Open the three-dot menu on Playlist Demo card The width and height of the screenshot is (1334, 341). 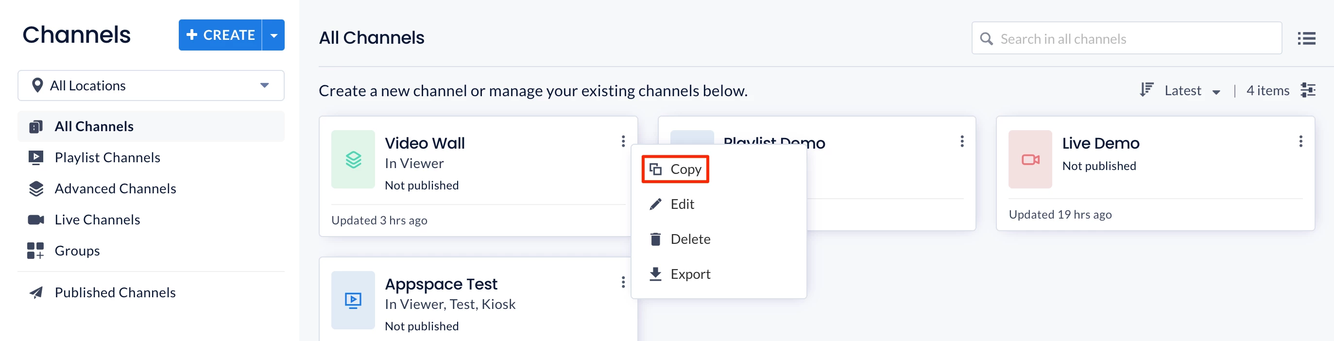pos(962,141)
